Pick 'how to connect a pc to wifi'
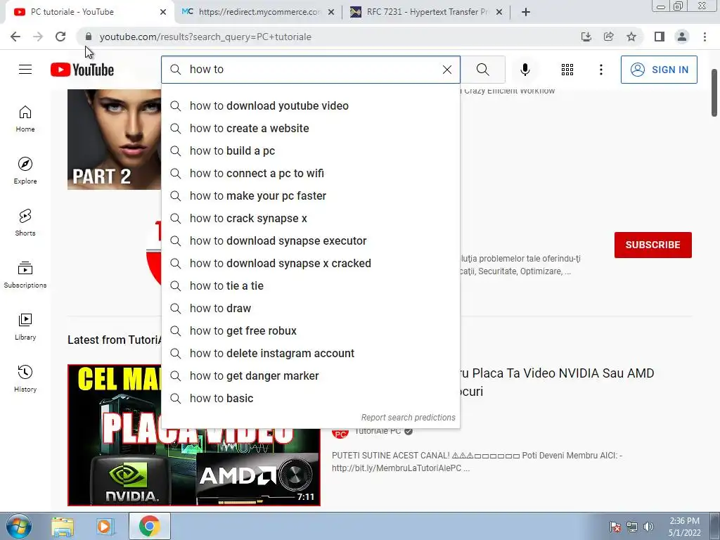The image size is (720, 540). point(310,173)
